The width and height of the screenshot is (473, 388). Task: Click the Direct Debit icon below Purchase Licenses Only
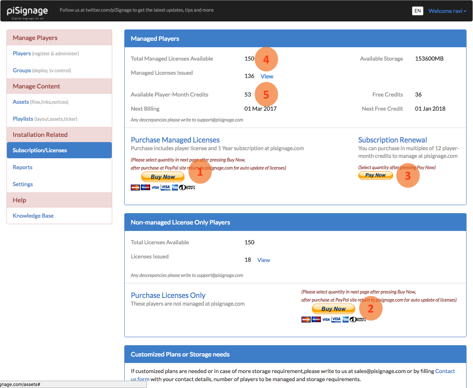[358, 319]
